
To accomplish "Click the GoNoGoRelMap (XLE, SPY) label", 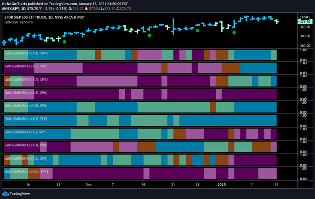I will pos(26,106).
